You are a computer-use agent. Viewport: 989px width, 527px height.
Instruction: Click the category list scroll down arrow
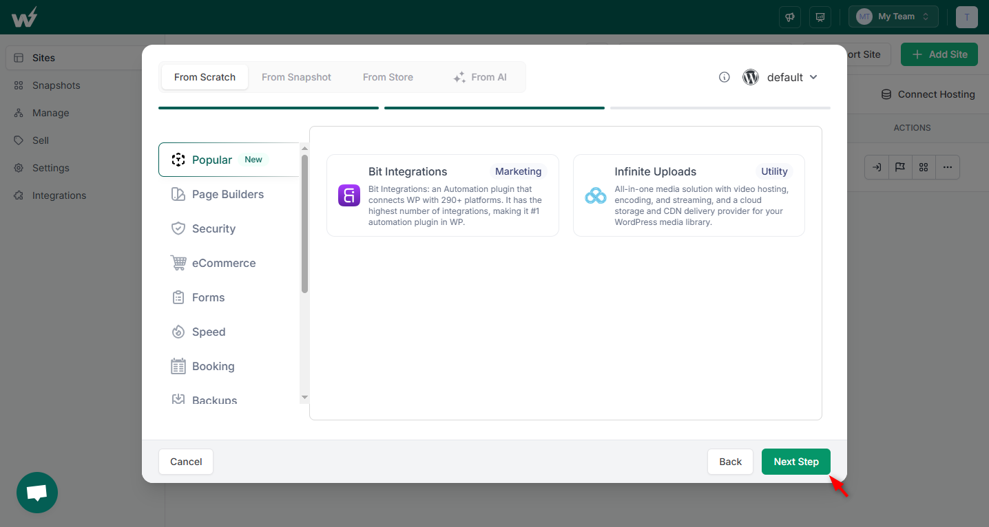point(304,398)
